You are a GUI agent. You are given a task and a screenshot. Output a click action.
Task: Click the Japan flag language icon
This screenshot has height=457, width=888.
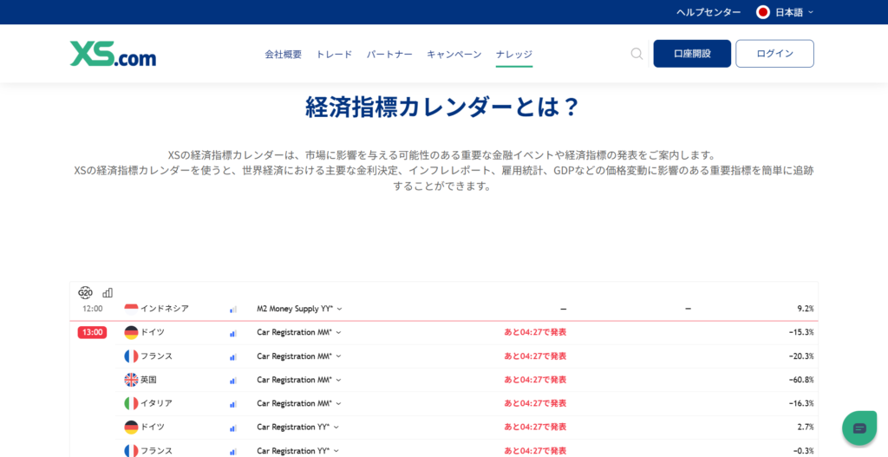(x=763, y=12)
